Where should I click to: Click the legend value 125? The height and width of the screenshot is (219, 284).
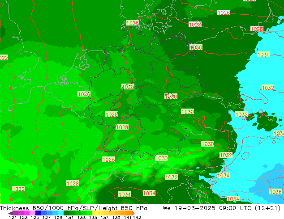click(35, 217)
